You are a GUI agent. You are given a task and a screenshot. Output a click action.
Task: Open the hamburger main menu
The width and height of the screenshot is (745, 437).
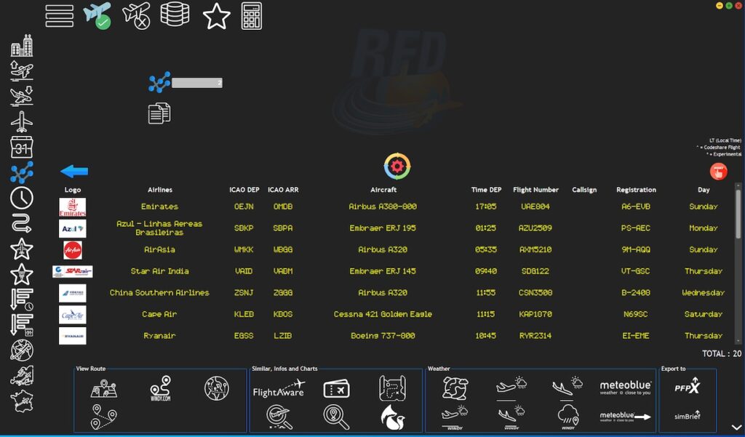point(60,16)
